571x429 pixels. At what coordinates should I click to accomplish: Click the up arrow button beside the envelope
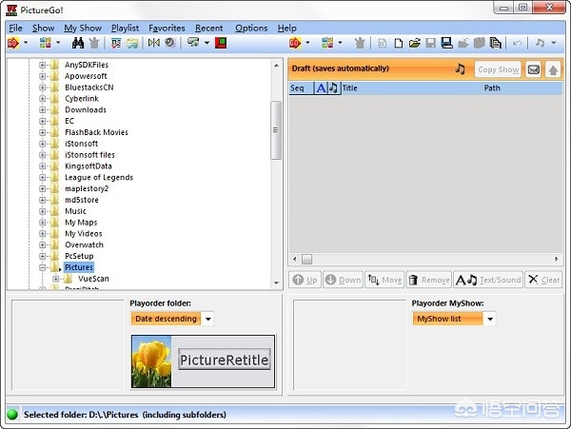pos(553,69)
